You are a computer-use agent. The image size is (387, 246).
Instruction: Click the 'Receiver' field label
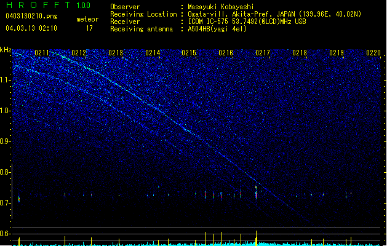(x=125, y=22)
